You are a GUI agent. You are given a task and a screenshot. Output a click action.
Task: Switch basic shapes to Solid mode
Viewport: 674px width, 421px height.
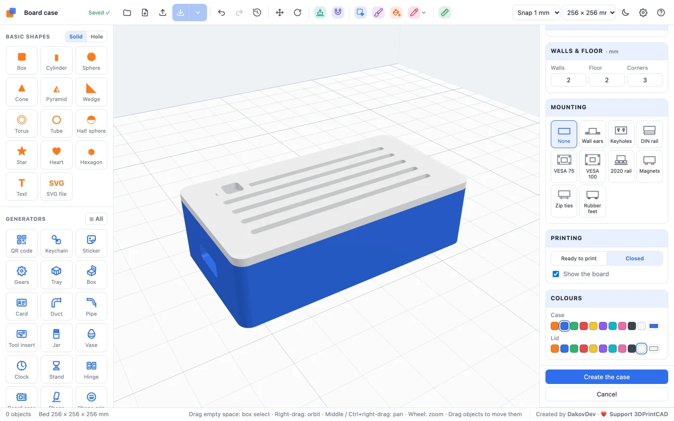[x=76, y=37]
